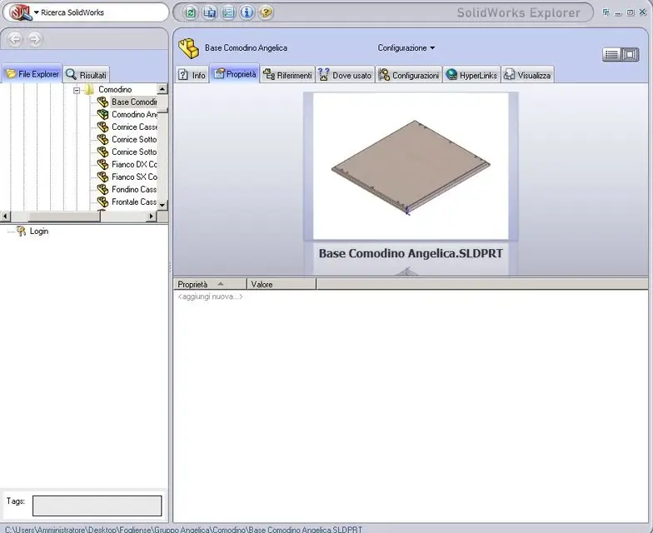Open the Riferimenti tab
The width and height of the screenshot is (653, 533).
288,75
